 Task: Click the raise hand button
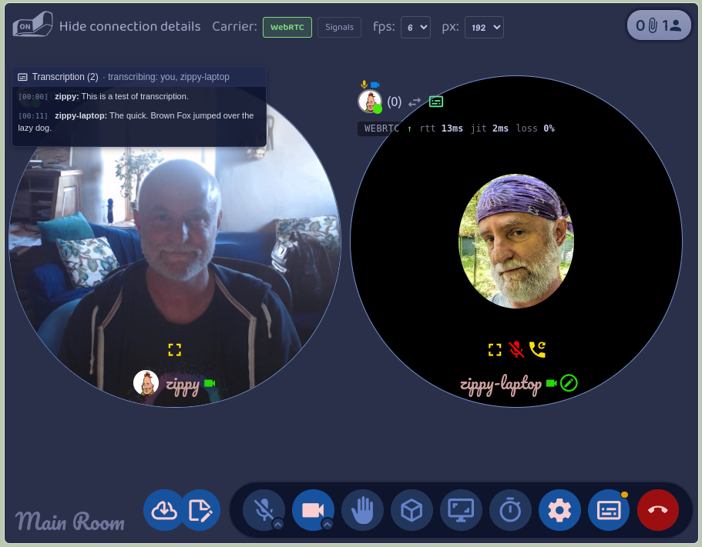coord(362,510)
